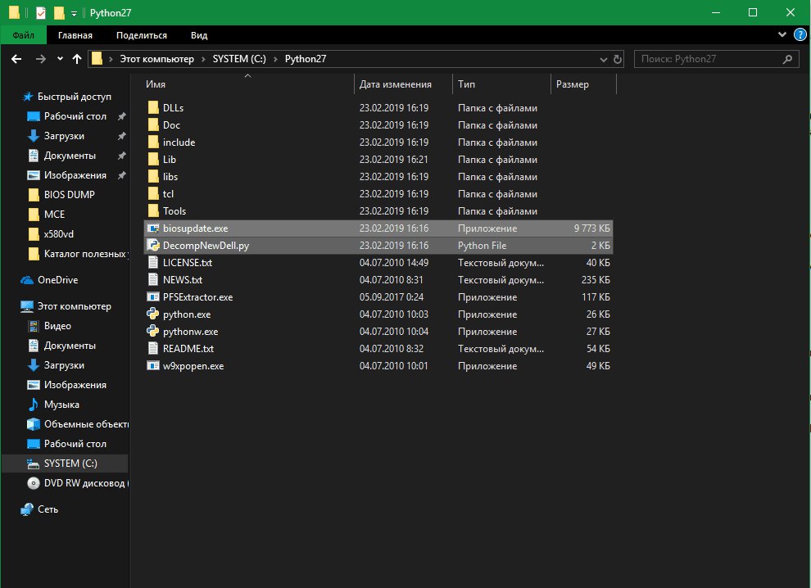Select Этот компьютер in navigation pane
Viewport: 811px width, 588px height.
(x=74, y=306)
